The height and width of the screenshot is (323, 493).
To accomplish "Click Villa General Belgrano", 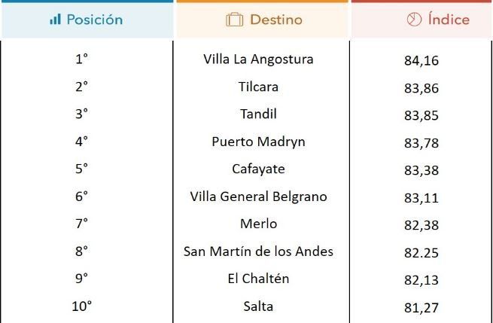I will (258, 197).
